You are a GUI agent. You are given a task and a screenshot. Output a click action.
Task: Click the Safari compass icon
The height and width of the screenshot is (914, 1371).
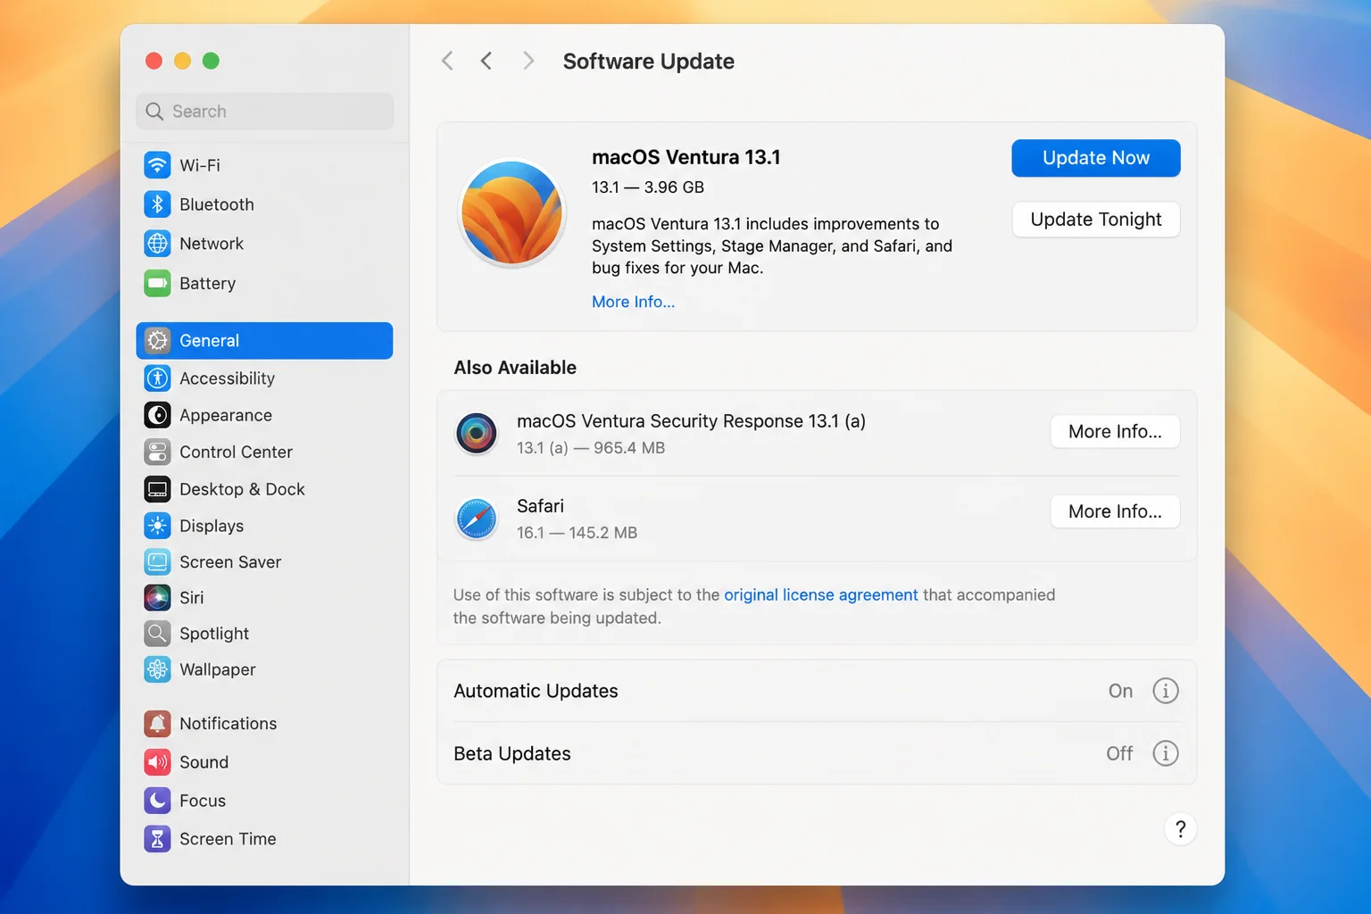[477, 519]
